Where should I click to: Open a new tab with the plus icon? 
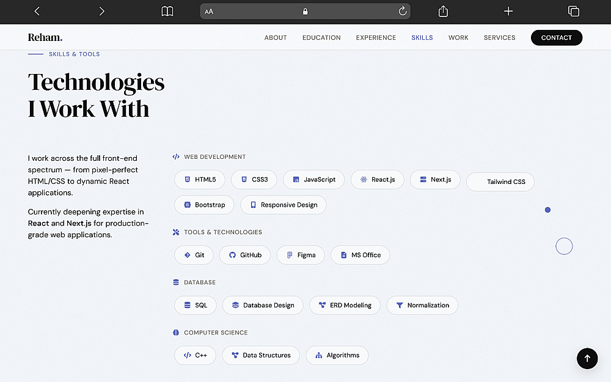[x=508, y=11]
